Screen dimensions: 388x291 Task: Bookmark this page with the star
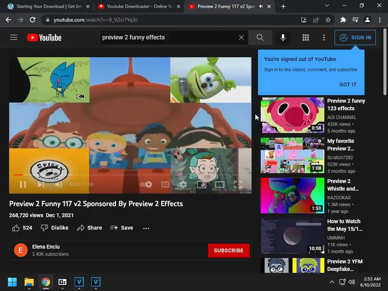[x=328, y=20]
